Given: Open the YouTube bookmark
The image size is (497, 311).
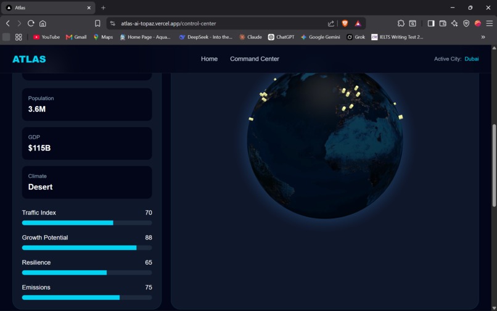Looking at the screenshot, I should 46,37.
